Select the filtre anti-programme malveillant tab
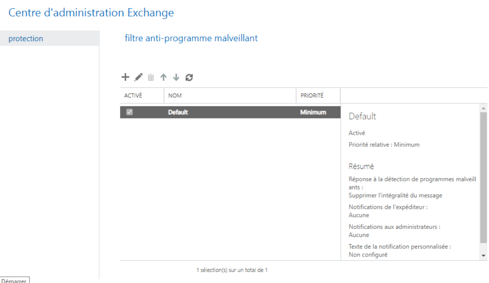The image size is (489, 283). (x=191, y=38)
